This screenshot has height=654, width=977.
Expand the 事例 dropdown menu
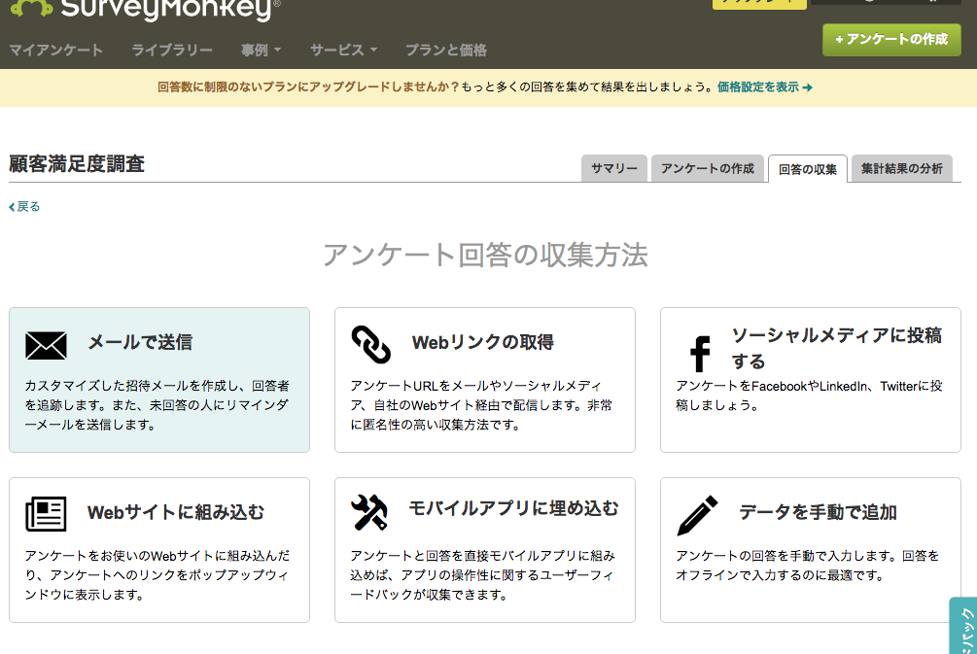[x=262, y=50]
